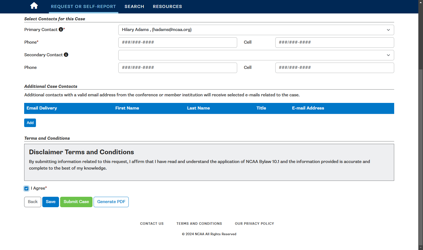
Task: Focus the primary contact Cell field
Action: pos(335,43)
